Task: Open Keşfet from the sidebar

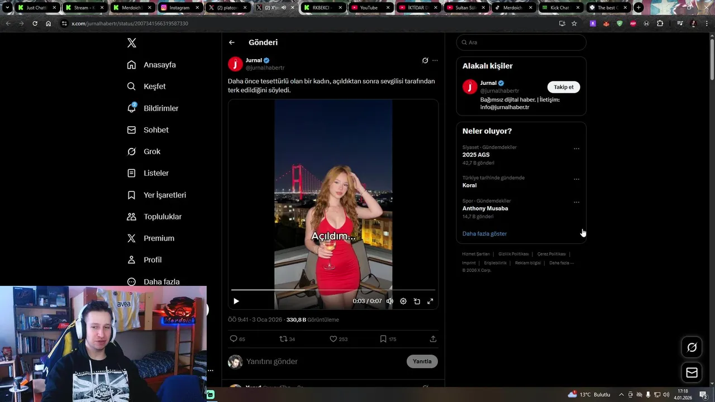Action: click(x=146, y=87)
